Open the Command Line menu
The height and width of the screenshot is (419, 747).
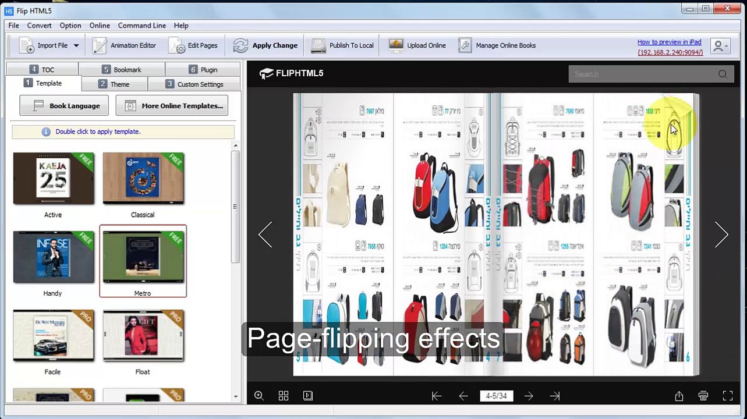coord(142,26)
